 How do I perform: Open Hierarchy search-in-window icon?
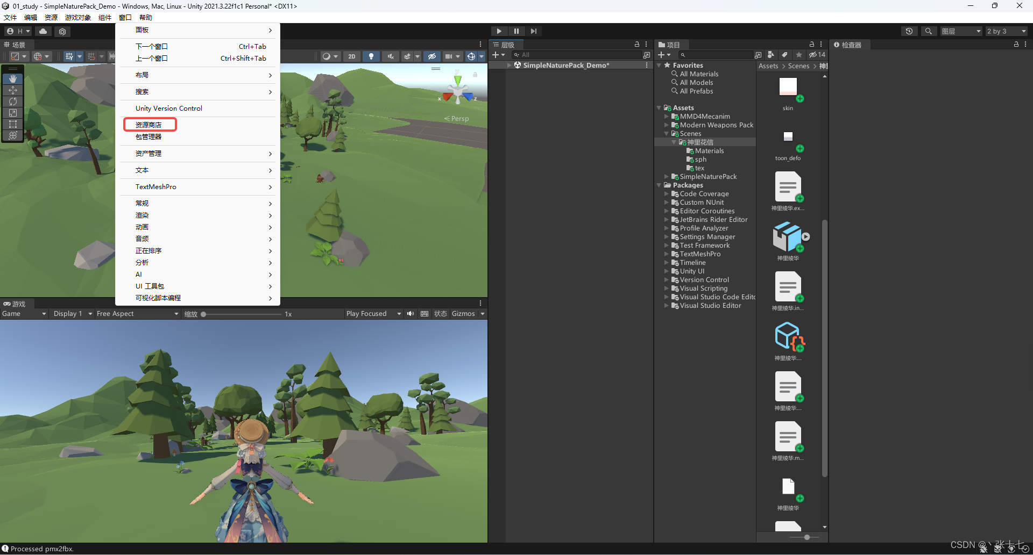[647, 55]
